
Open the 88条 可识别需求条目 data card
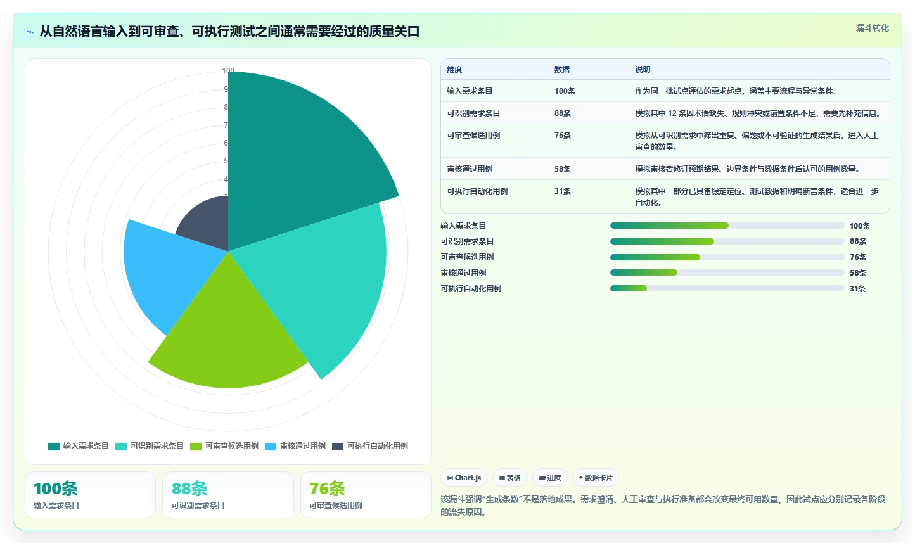[228, 495]
